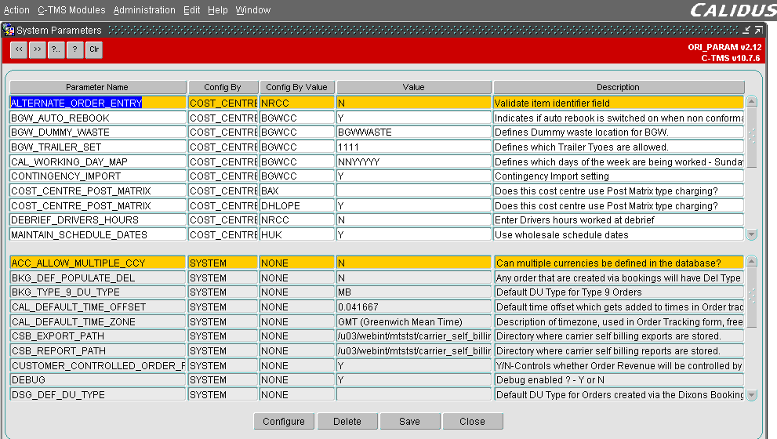Click the MB value for BKG_TYPE_9_DU_TYPE
Image resolution: width=777 pixels, height=439 pixels.
point(414,292)
